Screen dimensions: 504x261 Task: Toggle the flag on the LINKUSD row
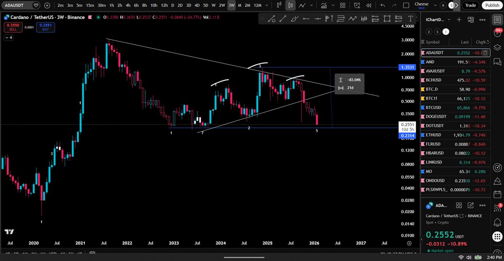point(423,162)
